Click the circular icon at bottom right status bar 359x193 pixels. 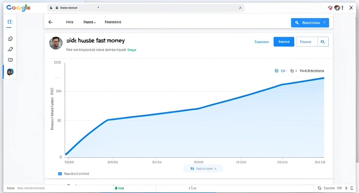(320, 188)
